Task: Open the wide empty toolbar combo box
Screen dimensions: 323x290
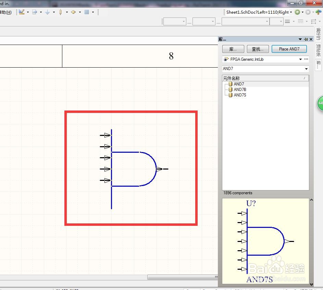Action: pos(246,22)
